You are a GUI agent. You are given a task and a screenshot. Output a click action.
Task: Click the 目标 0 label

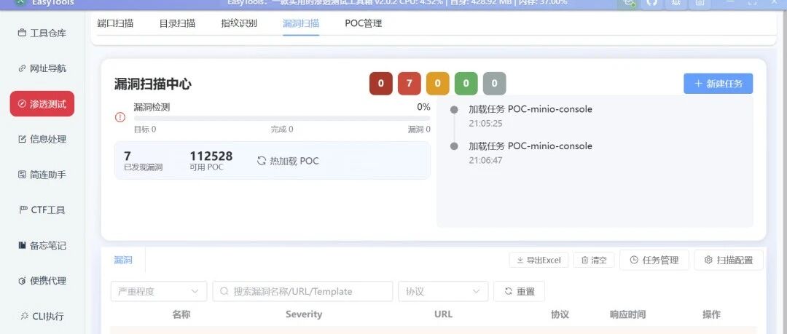(144, 130)
